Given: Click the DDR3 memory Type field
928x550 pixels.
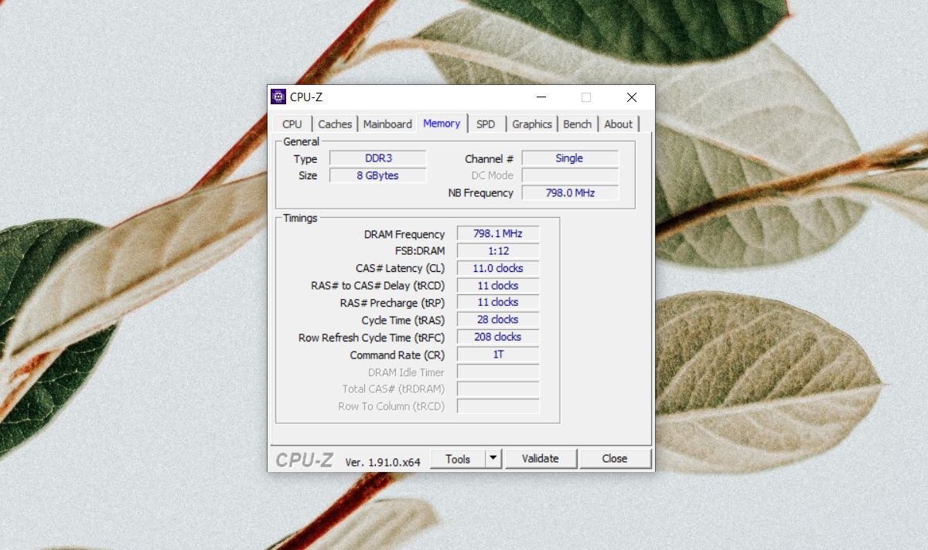Looking at the screenshot, I should pos(377,158).
